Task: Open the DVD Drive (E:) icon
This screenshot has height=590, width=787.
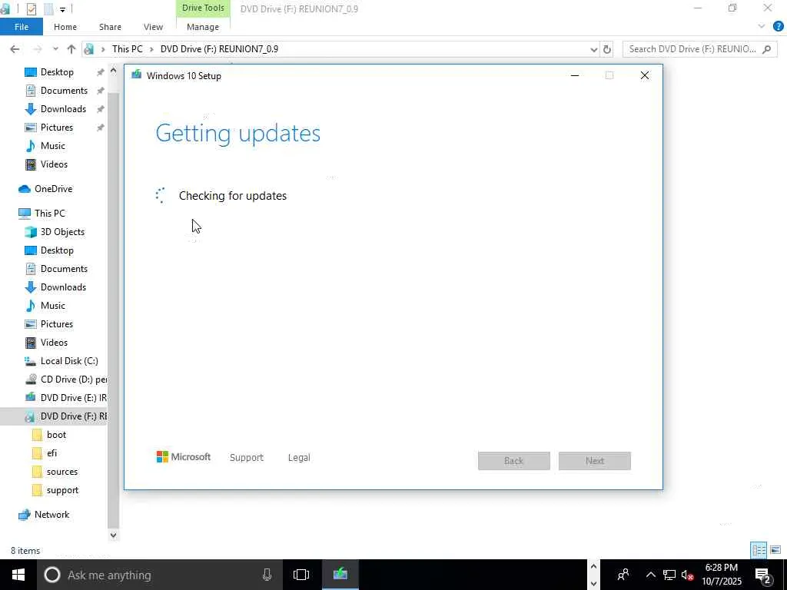Action: point(31,398)
